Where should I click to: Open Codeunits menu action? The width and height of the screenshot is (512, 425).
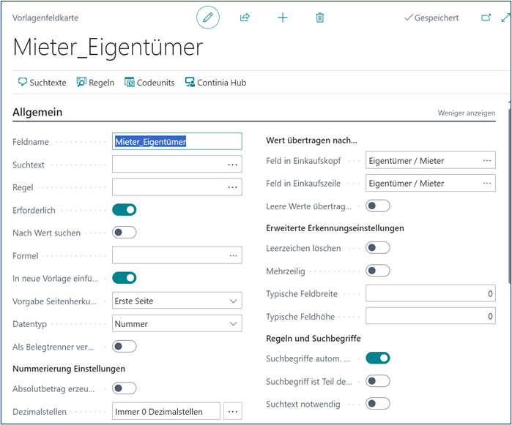click(149, 83)
